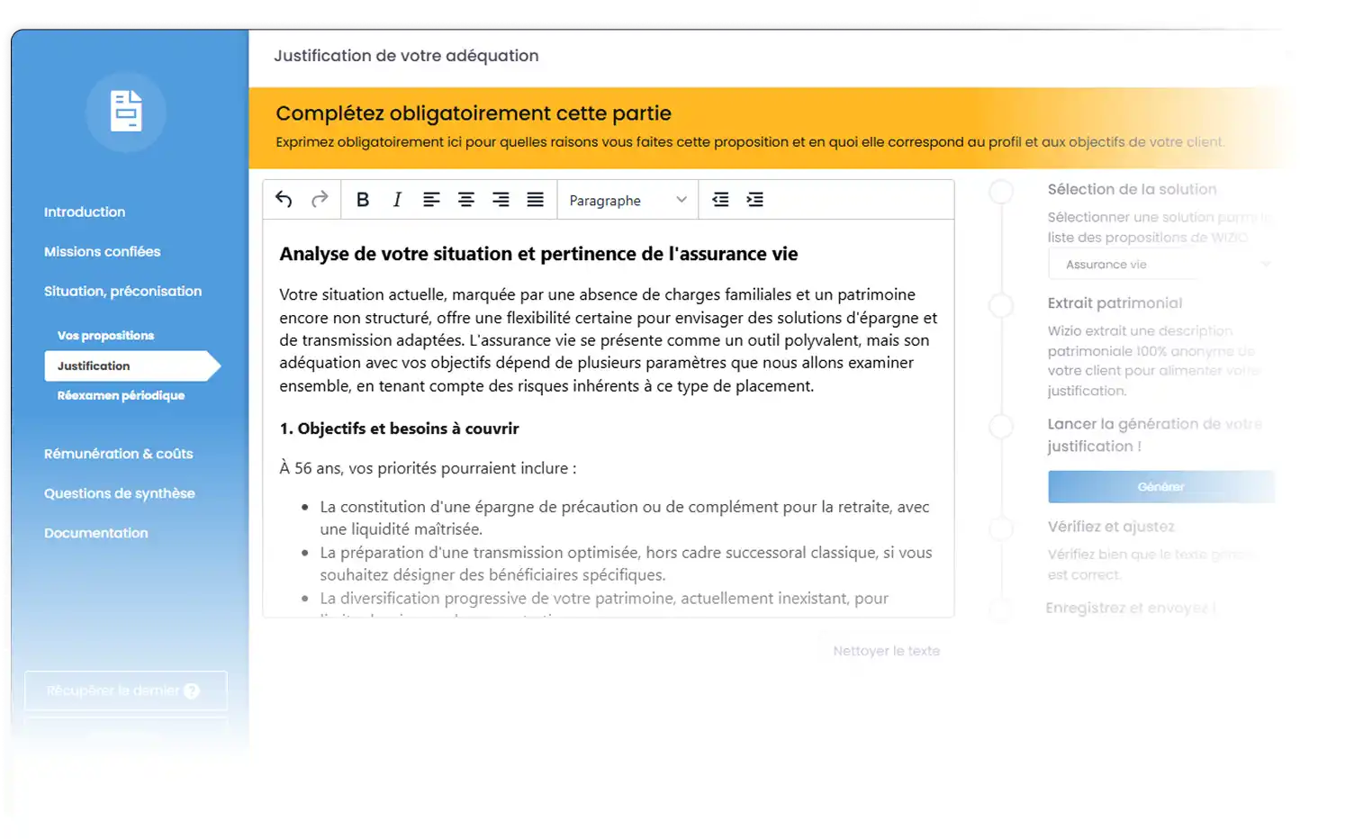Switch to the Documentation section
Viewport: 1354px width, 839px height.
95,533
